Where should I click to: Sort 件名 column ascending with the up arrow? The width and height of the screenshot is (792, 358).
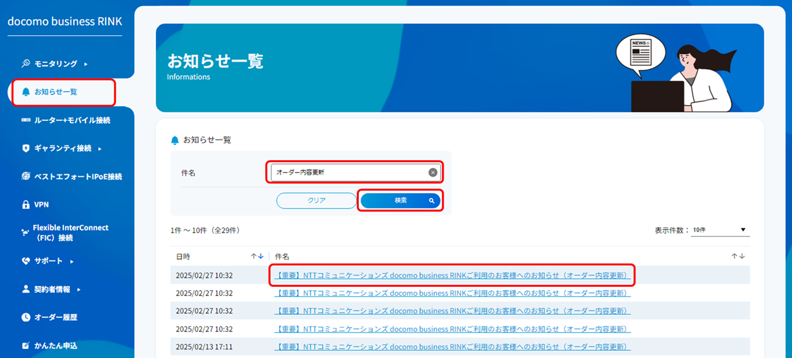pos(734,256)
